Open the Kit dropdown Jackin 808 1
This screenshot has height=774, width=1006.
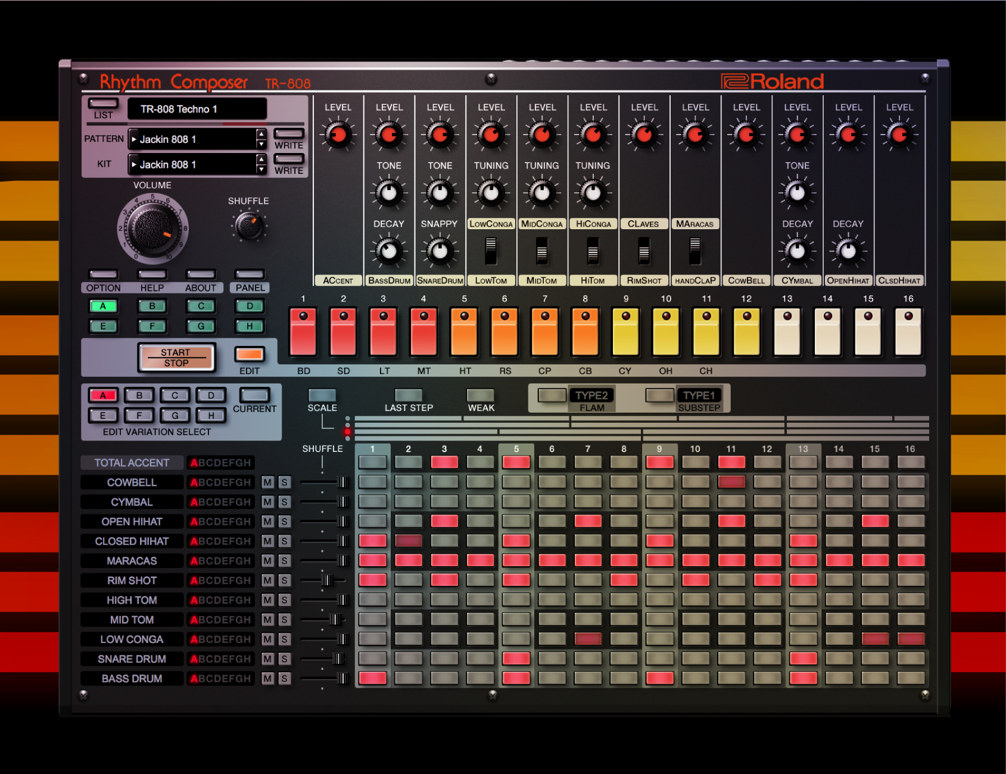(192, 164)
